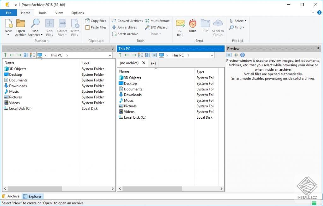
Task: Open the SFX Wizard
Action: (x=157, y=27)
